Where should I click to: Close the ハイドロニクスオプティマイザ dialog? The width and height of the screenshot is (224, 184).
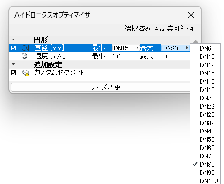[x=191, y=15]
